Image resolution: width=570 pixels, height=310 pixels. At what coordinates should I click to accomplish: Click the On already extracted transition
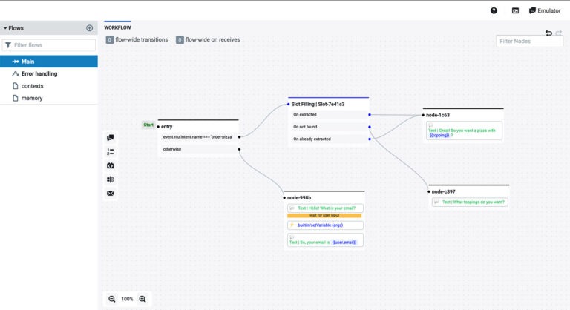(330, 139)
